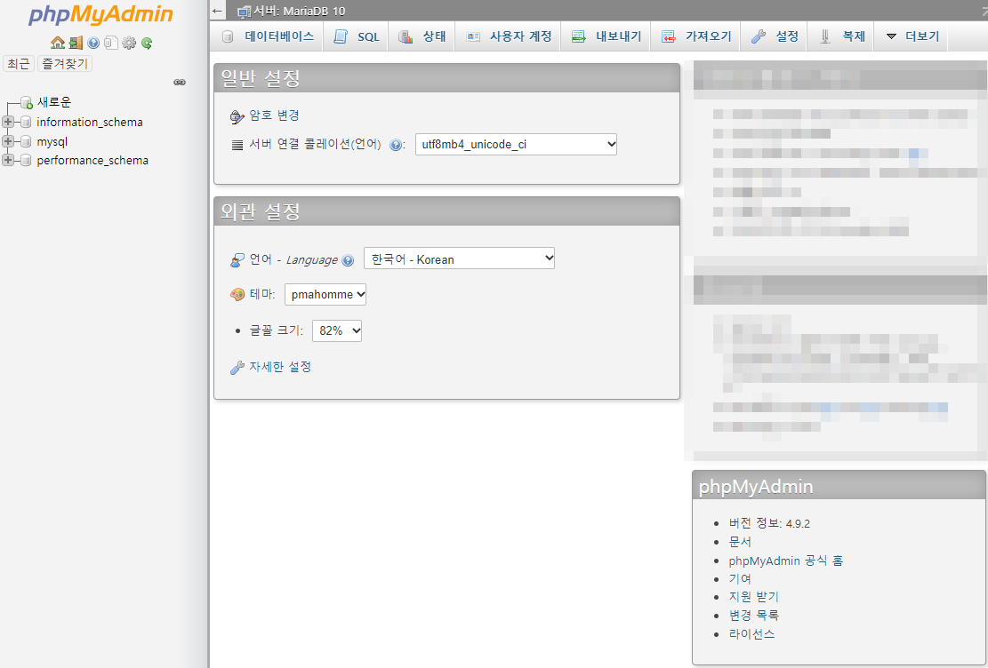Reload navigation panel green refresh icon

[x=146, y=43]
